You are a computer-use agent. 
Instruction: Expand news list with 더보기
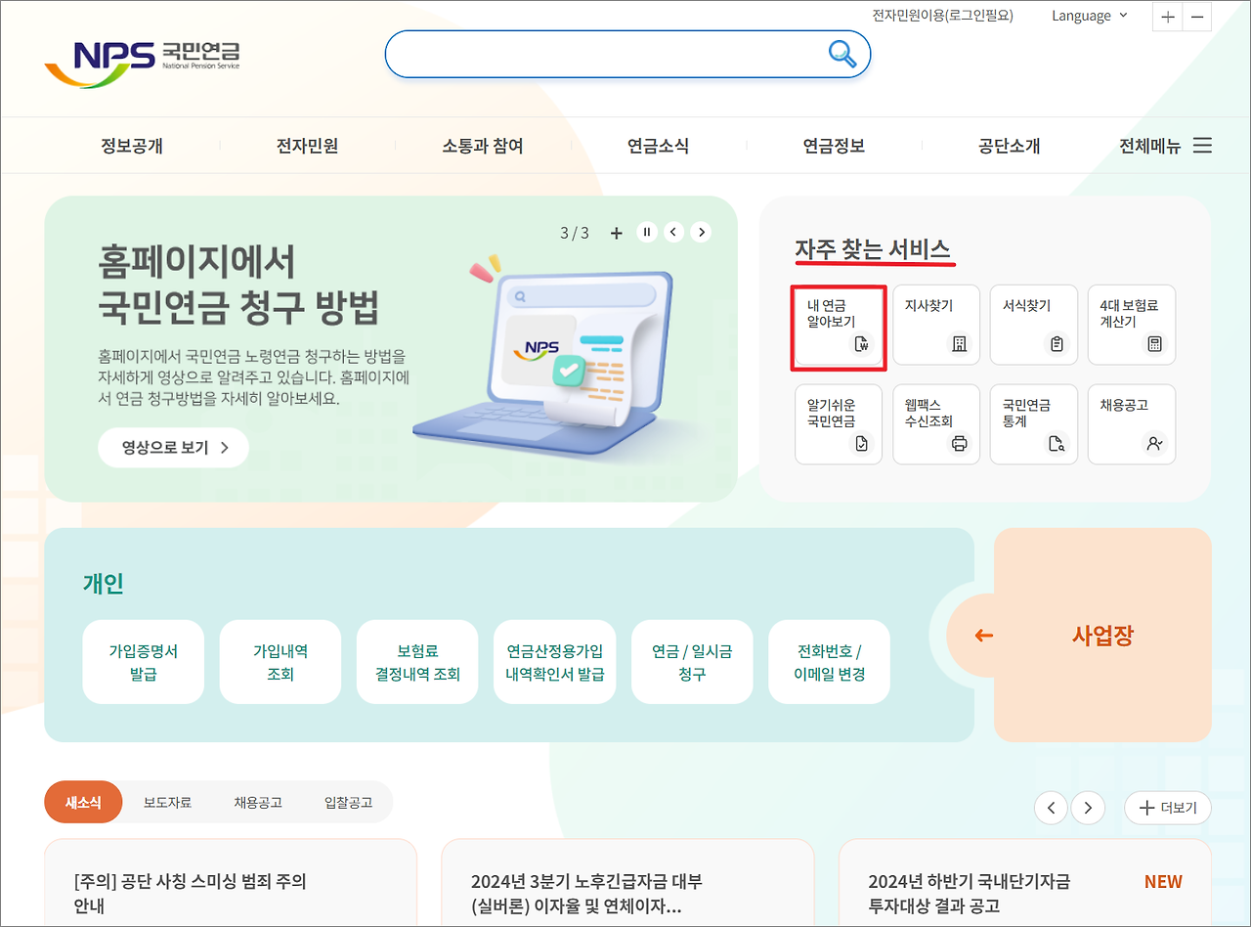click(x=1167, y=808)
